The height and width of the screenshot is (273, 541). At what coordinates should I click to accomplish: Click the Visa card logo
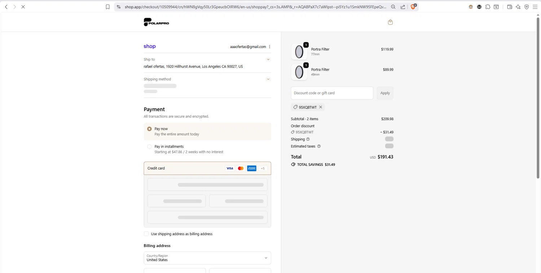coord(230,168)
